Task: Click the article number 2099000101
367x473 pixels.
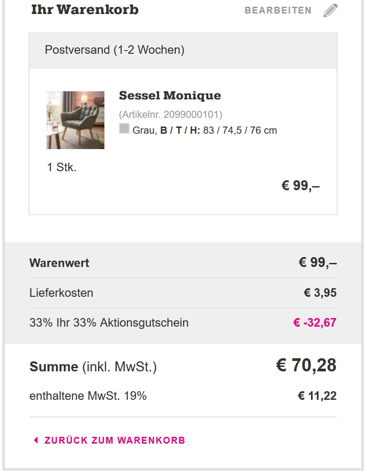Action: pyautogui.click(x=170, y=114)
